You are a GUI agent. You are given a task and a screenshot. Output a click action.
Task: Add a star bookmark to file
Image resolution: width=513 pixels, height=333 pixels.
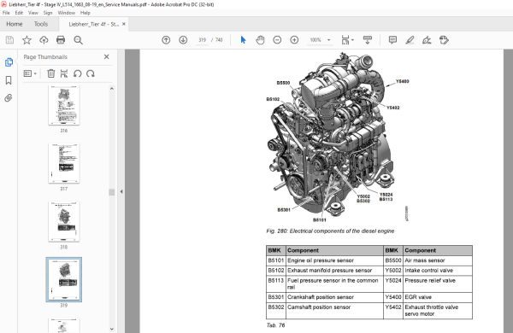(27, 40)
